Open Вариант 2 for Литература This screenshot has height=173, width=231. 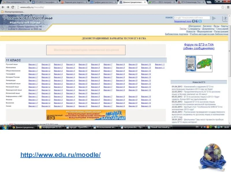coord(46,80)
